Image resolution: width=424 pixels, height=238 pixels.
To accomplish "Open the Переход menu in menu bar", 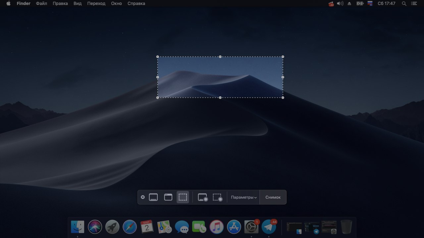I will coord(96,3).
